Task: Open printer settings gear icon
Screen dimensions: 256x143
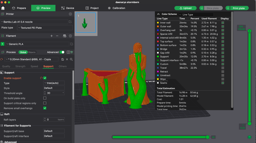Action: (x=70, y=14)
